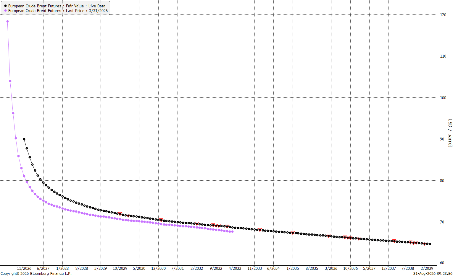Click the 2/2032 date axis label

click(197, 268)
